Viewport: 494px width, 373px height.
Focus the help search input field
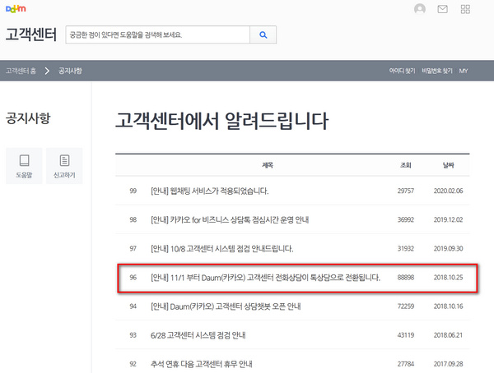point(158,35)
